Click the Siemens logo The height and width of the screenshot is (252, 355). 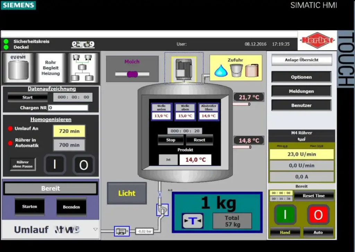pyautogui.click(x=18, y=5)
